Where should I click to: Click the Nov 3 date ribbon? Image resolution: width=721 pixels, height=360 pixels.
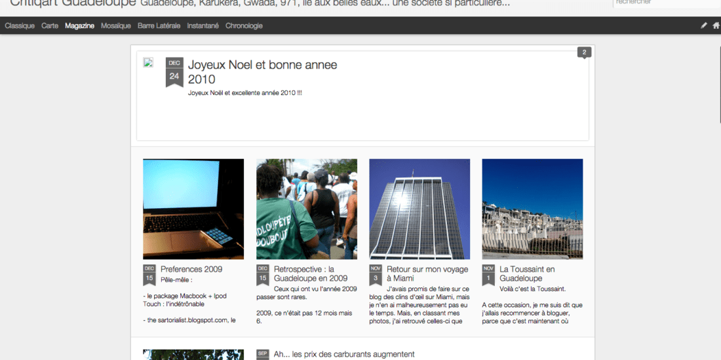click(x=376, y=274)
